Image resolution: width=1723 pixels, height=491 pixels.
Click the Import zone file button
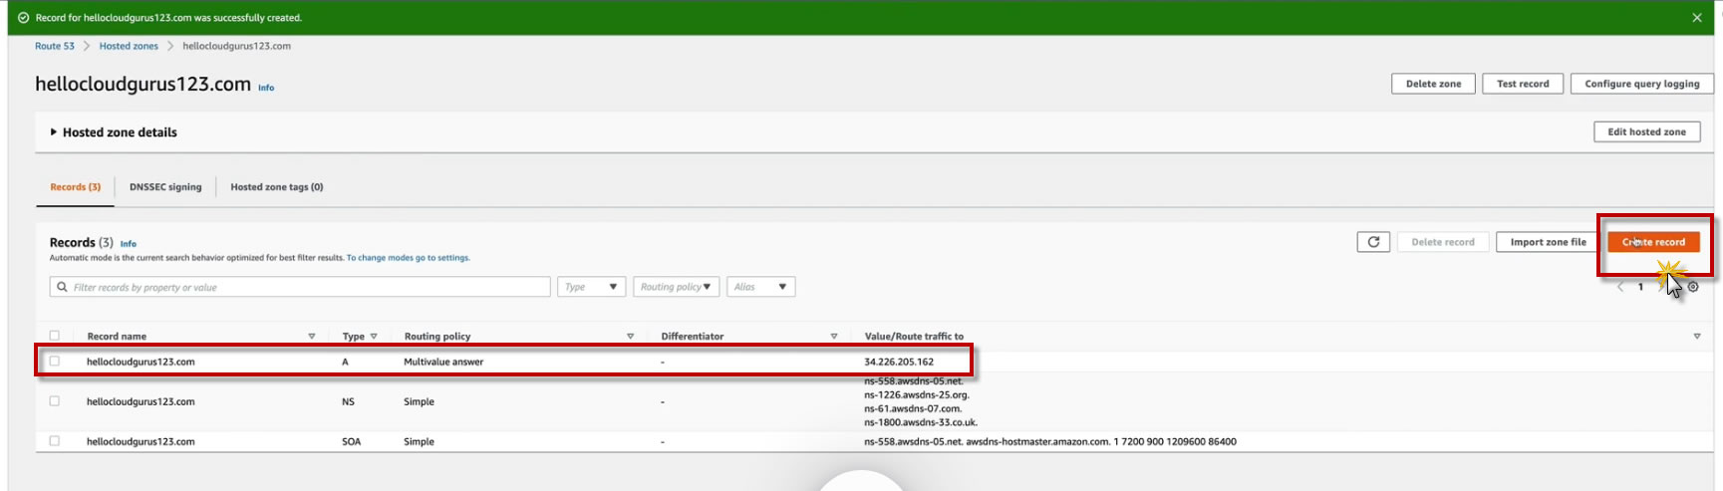(x=1548, y=242)
